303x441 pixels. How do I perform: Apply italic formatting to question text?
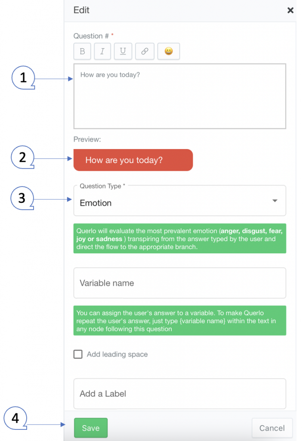pyautogui.click(x=102, y=51)
